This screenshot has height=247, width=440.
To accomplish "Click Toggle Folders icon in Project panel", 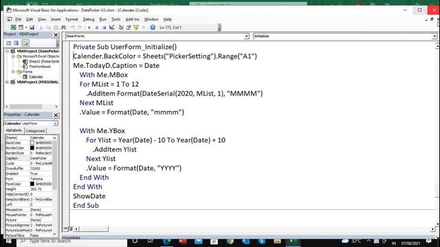I will 25,43.
